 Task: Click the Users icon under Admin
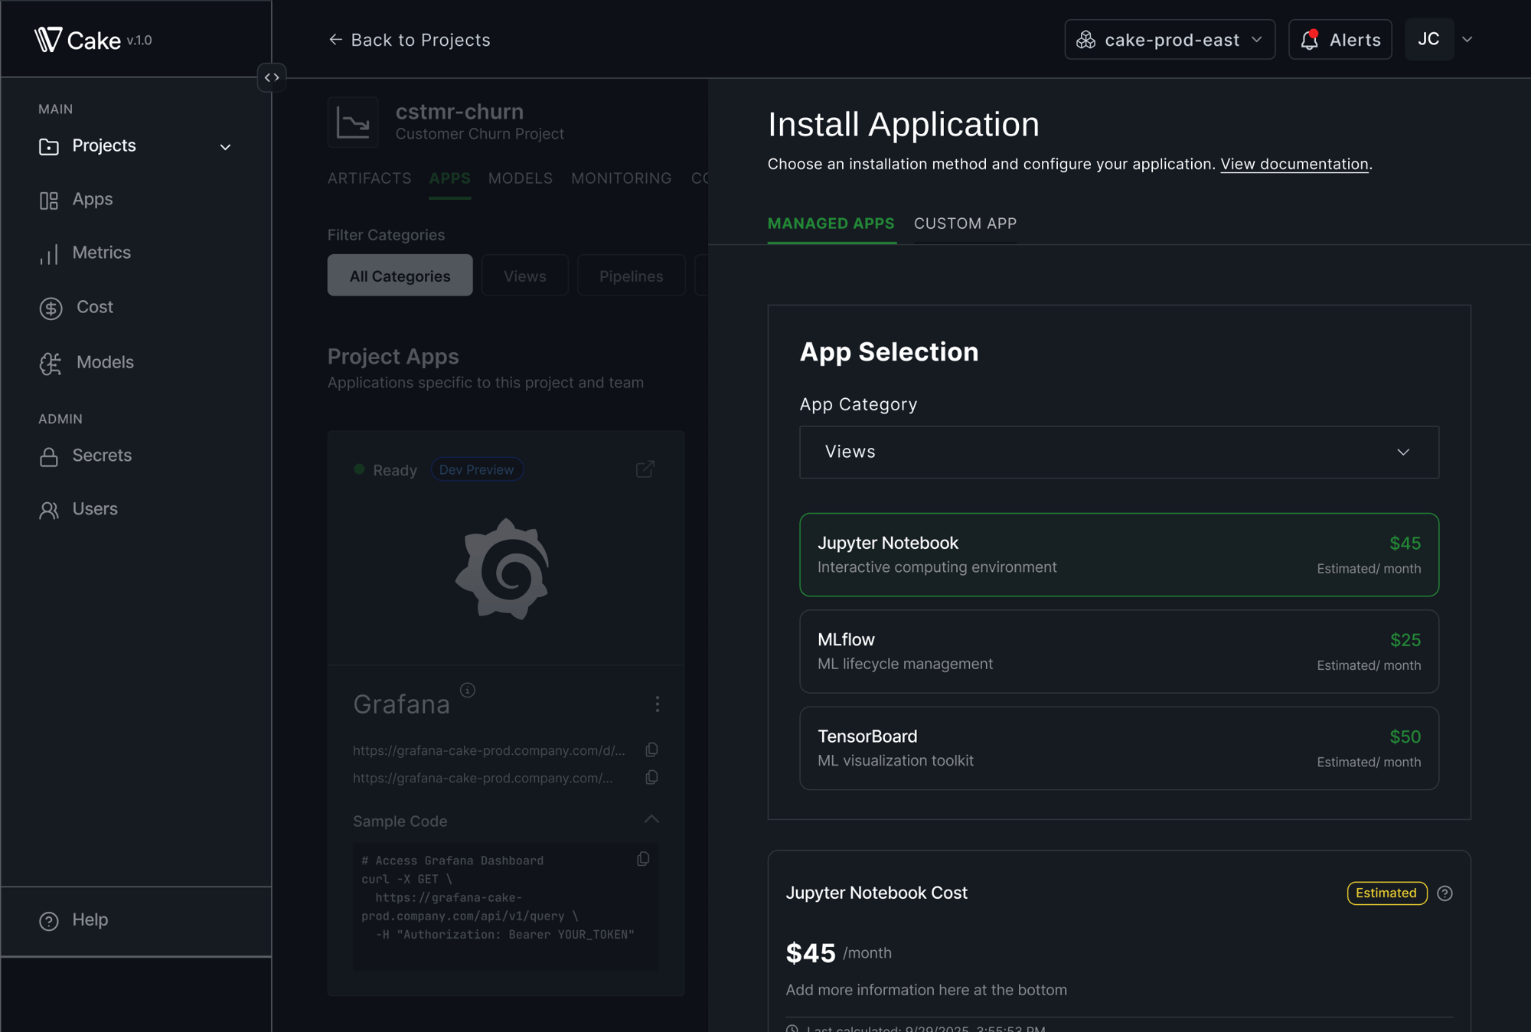(49, 509)
